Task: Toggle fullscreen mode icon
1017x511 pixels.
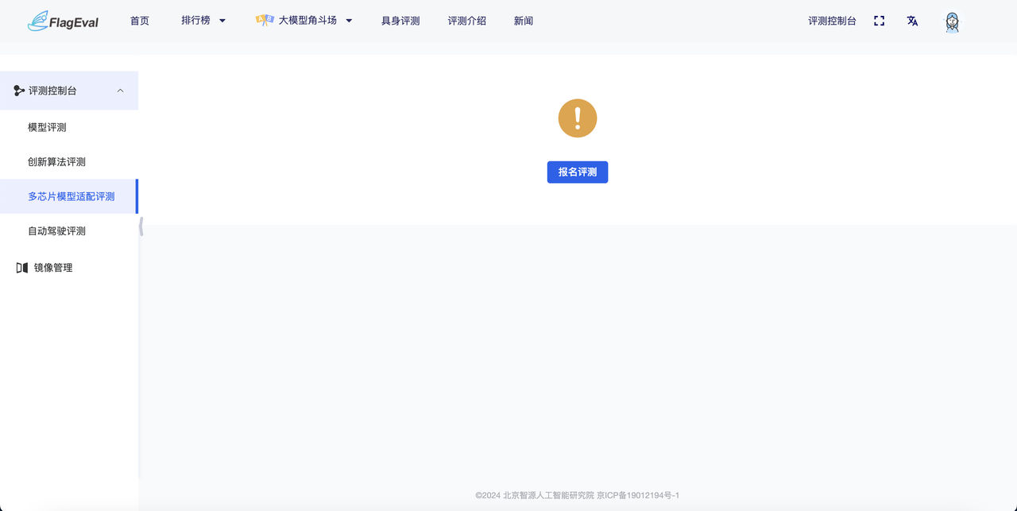Action: (x=879, y=21)
